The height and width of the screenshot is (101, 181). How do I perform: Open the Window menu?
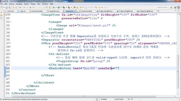tap(45, 4)
